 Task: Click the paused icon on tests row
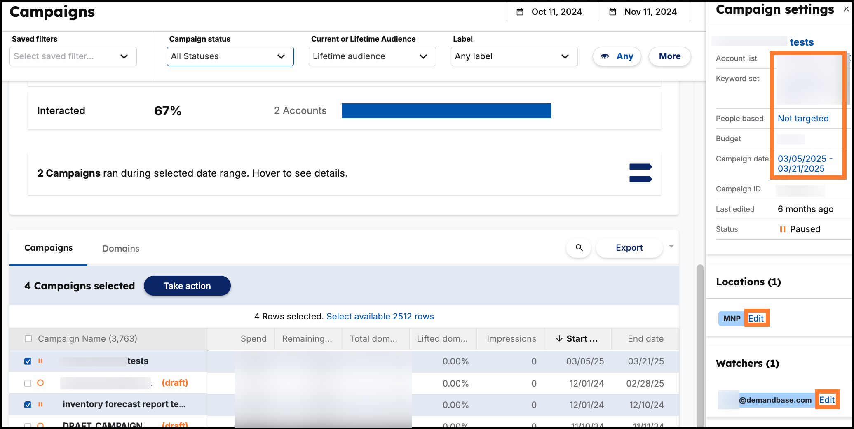(x=40, y=361)
